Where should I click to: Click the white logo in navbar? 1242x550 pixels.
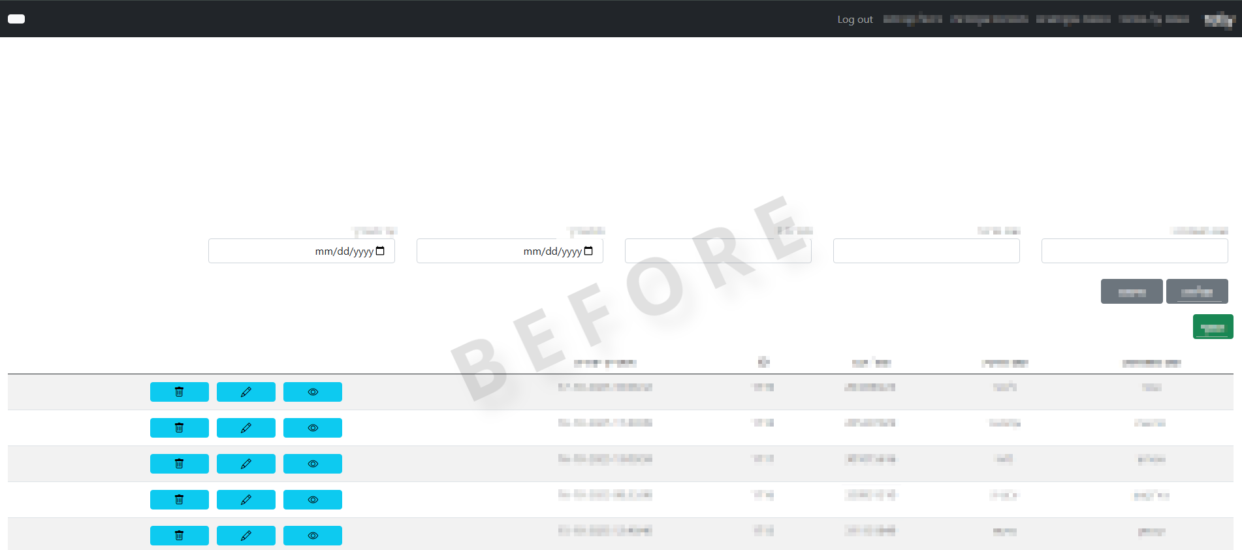[x=16, y=19]
